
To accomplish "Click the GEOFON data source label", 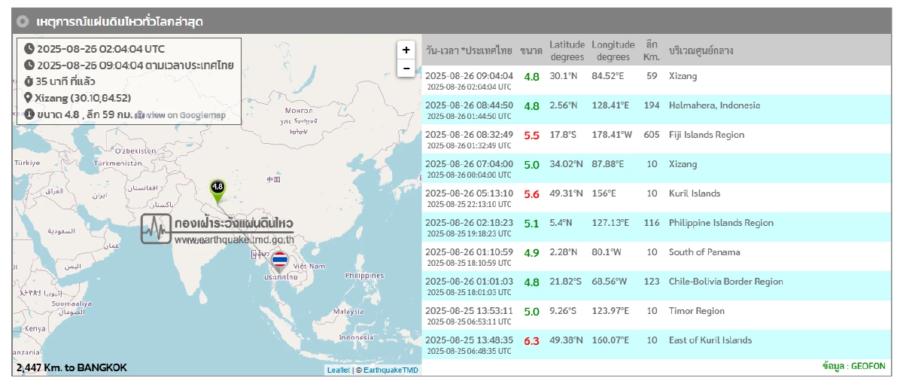I will (854, 367).
